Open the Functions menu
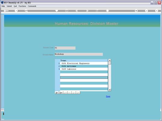The image size is (162, 121). (x=22, y=6)
